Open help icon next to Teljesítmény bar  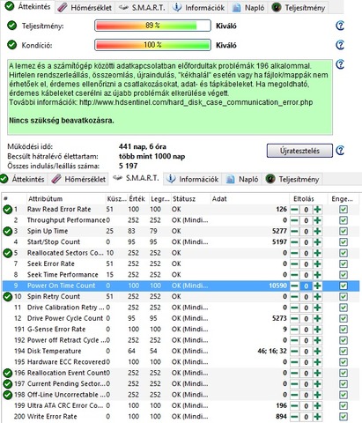tap(340, 26)
